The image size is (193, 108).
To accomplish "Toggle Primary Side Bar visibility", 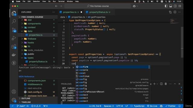I will click(x=166, y=6).
